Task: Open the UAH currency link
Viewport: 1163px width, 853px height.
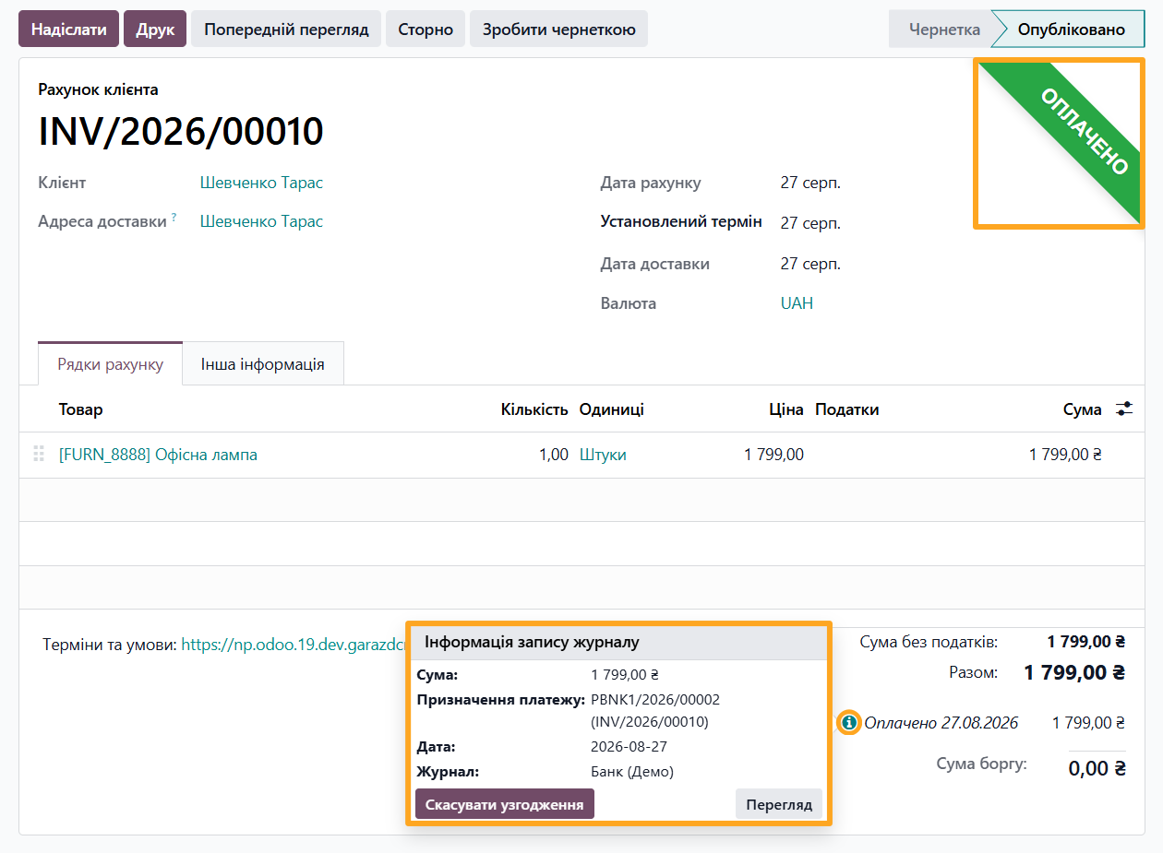Action: point(797,303)
